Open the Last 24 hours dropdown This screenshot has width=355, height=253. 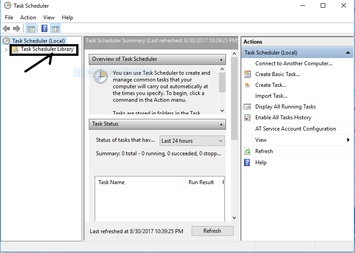tap(192, 141)
